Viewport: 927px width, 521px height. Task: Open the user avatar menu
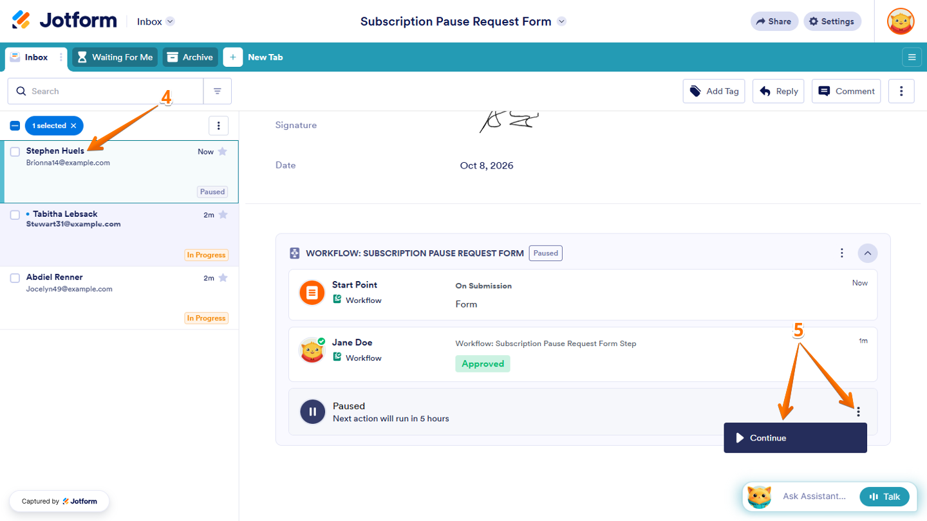tap(901, 21)
